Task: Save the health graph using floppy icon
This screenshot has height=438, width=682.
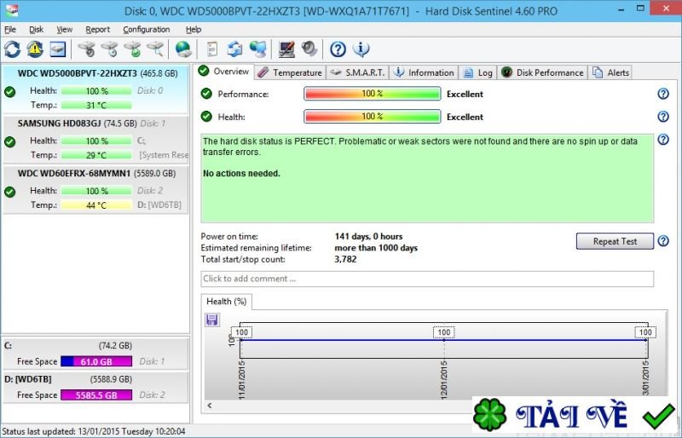Action: tap(212, 320)
